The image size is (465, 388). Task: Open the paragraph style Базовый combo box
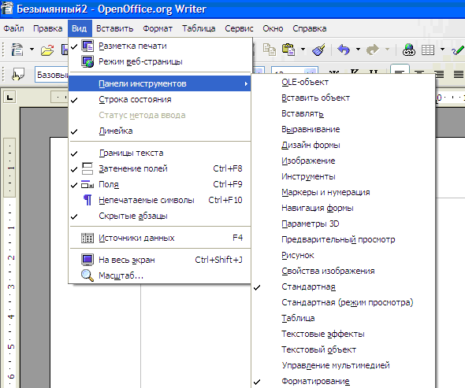coord(51,75)
